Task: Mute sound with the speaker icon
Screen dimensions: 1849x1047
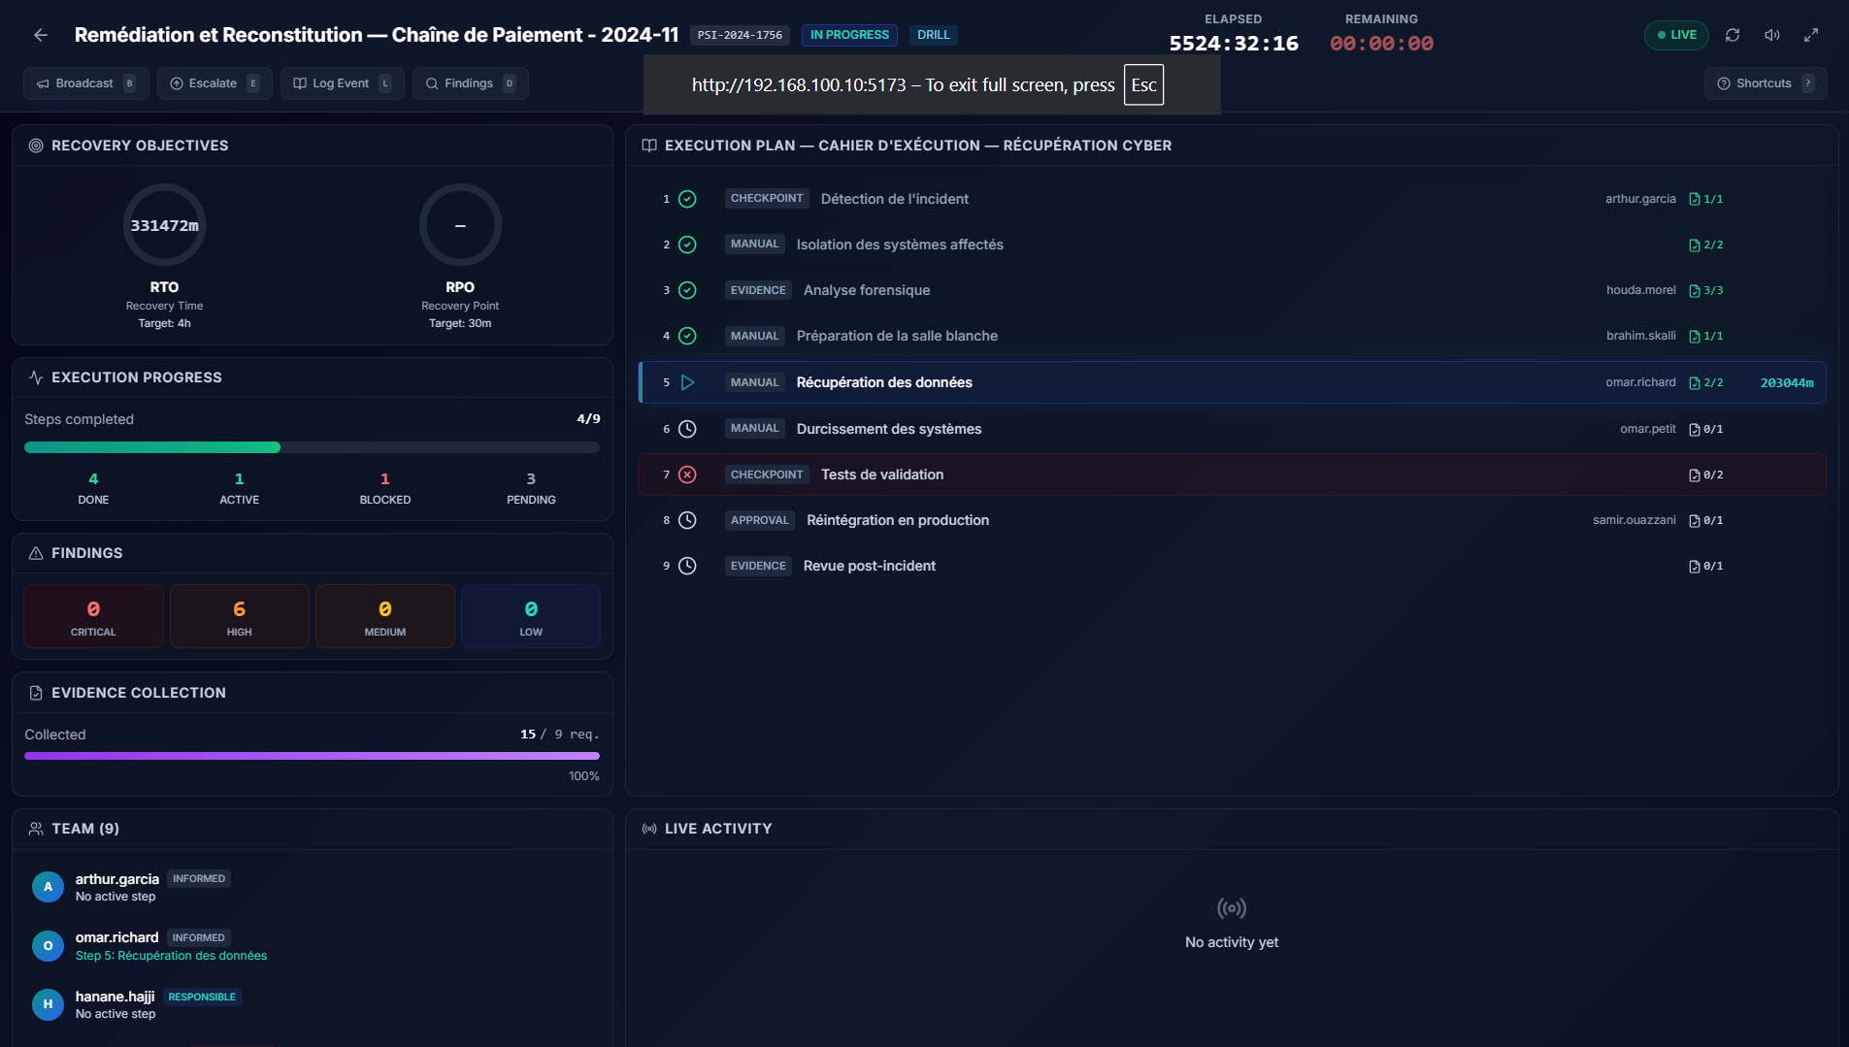Action: 1771,35
